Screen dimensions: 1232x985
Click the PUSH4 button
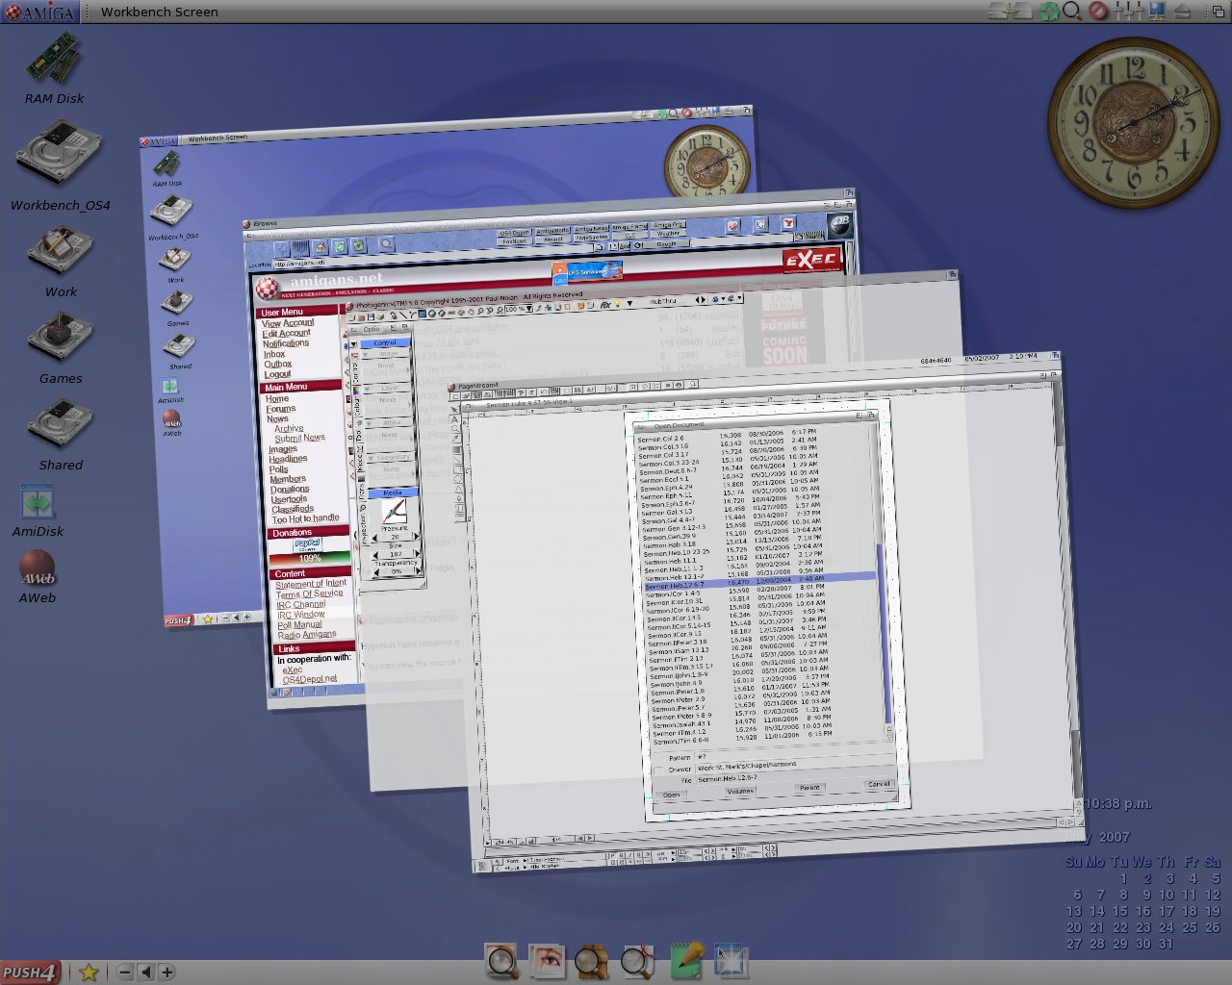click(30, 972)
